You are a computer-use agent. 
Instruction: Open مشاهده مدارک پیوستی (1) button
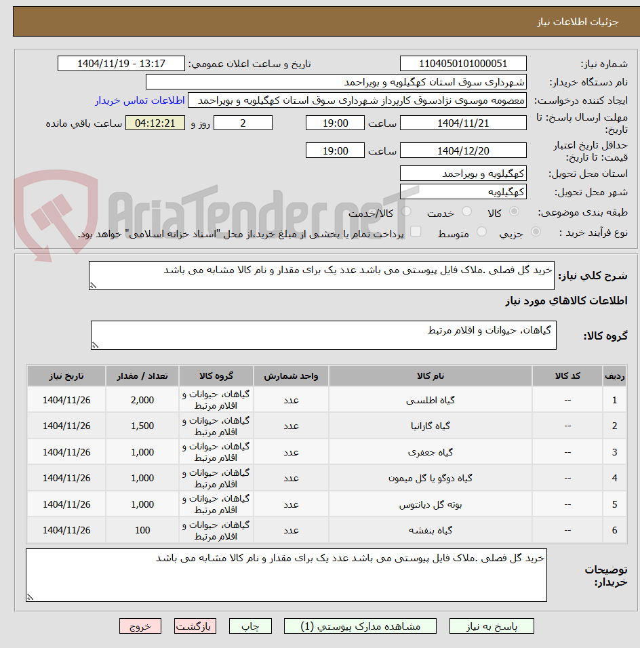360,626
